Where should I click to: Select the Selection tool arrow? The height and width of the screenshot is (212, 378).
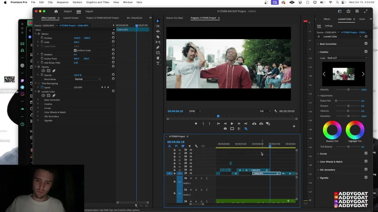[x=158, y=21]
